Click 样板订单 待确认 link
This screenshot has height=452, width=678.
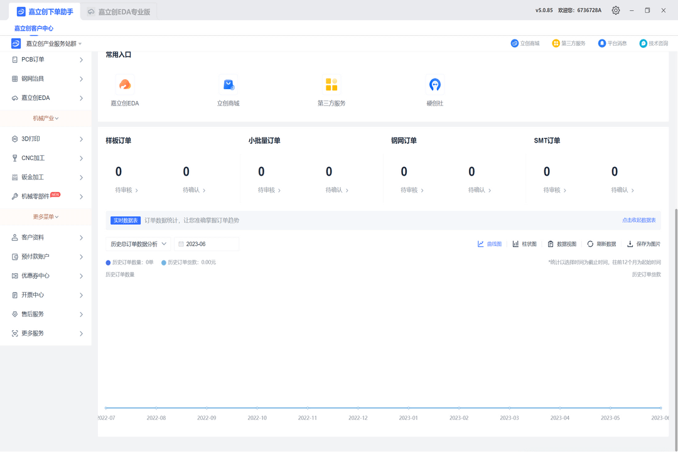[194, 190]
